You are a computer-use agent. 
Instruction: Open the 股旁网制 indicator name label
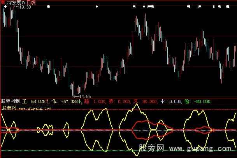point(11,101)
